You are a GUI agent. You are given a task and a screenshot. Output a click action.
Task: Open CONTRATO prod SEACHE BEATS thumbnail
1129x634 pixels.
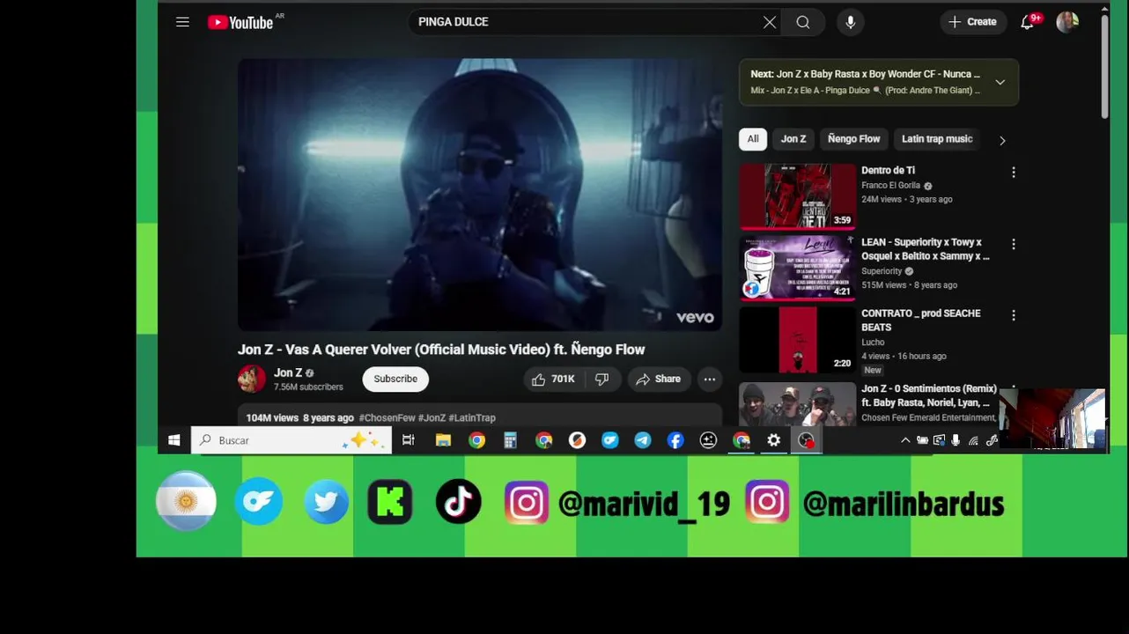click(797, 339)
